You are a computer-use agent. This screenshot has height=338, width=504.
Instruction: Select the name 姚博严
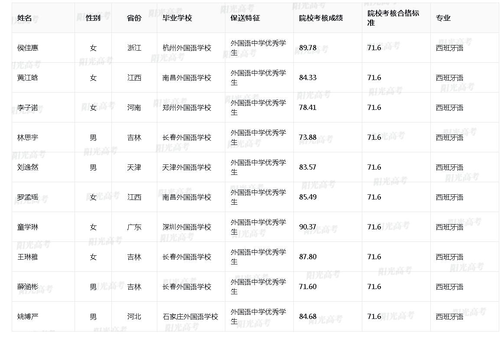28,316
